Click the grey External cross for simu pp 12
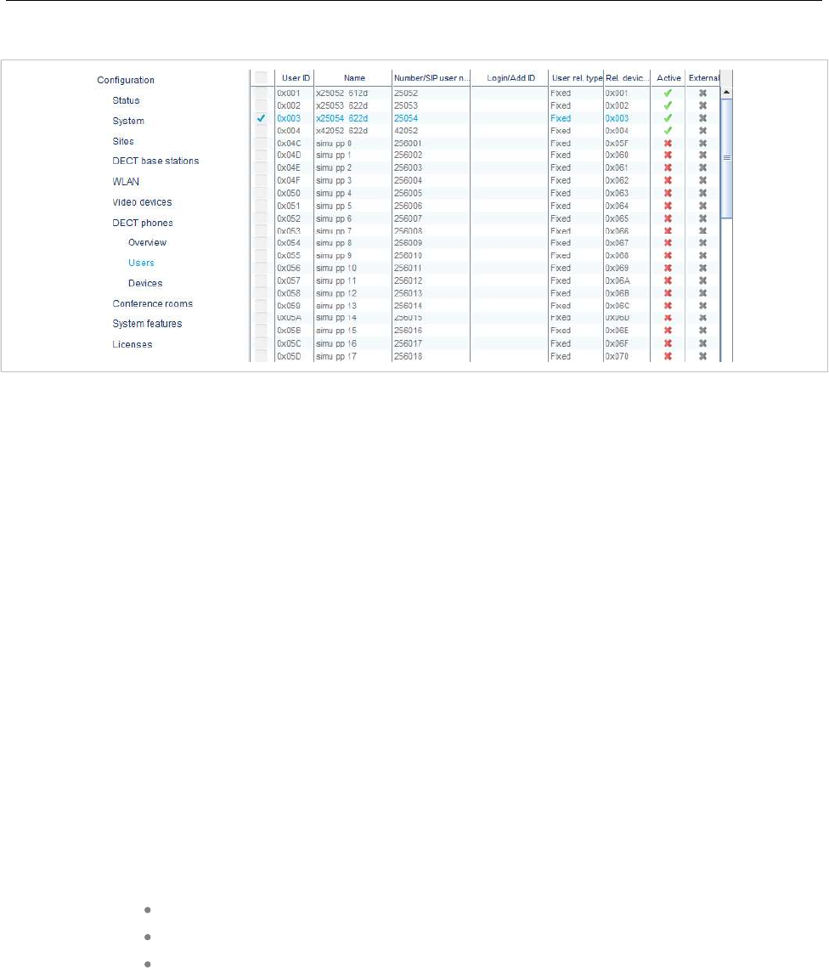 pyautogui.click(x=702, y=293)
